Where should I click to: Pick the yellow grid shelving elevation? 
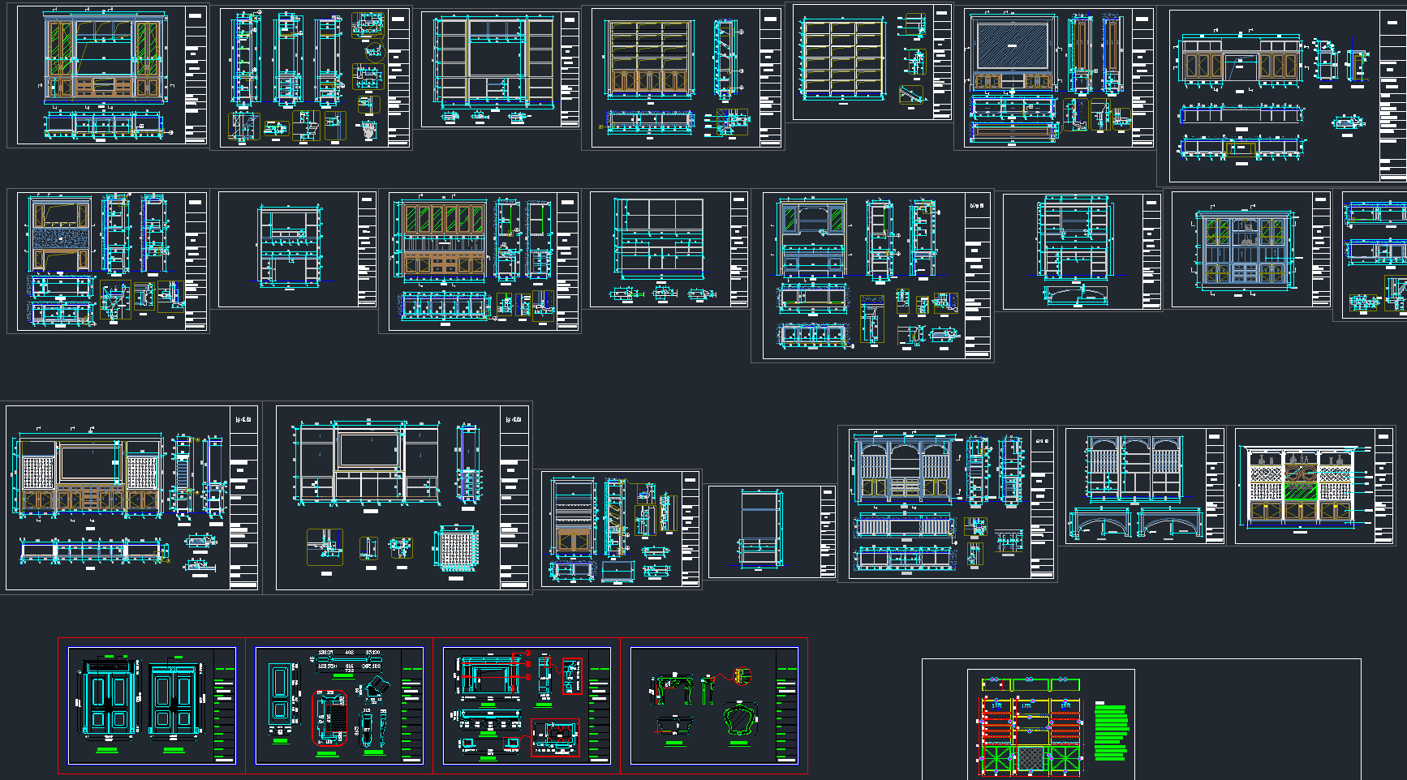point(842,60)
